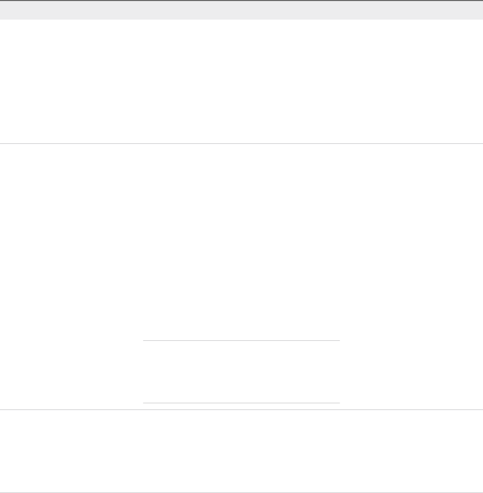Click the lower short horizontal line in the middle column
The image size is (483, 493).
(x=242, y=403)
